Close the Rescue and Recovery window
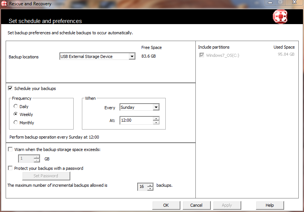304x212 pixels. [294, 3]
